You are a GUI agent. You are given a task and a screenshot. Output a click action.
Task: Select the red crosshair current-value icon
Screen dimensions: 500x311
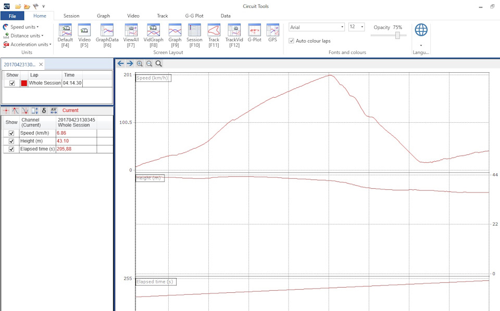pos(6,110)
